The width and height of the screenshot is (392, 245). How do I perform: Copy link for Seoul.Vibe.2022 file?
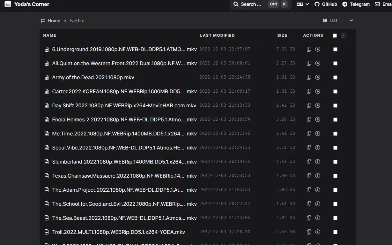(309, 148)
